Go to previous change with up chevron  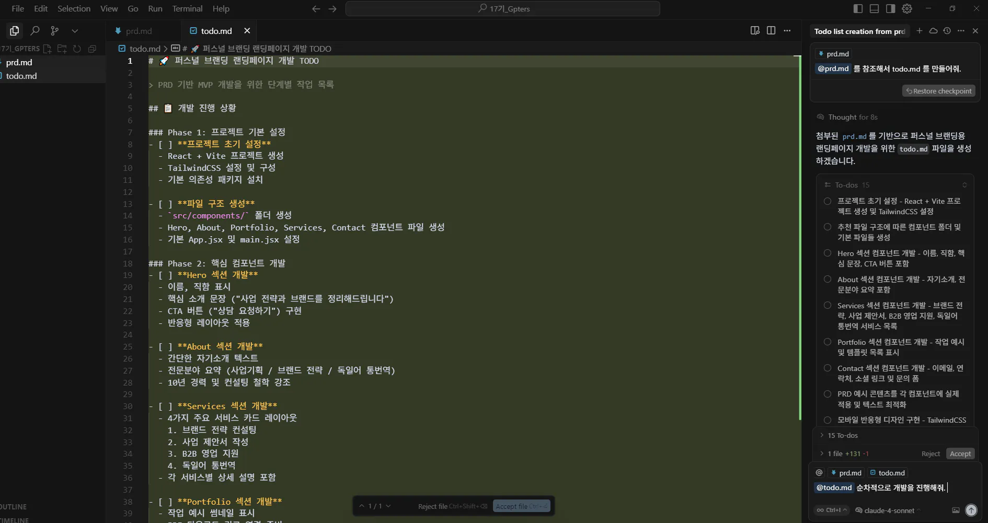[x=362, y=506]
